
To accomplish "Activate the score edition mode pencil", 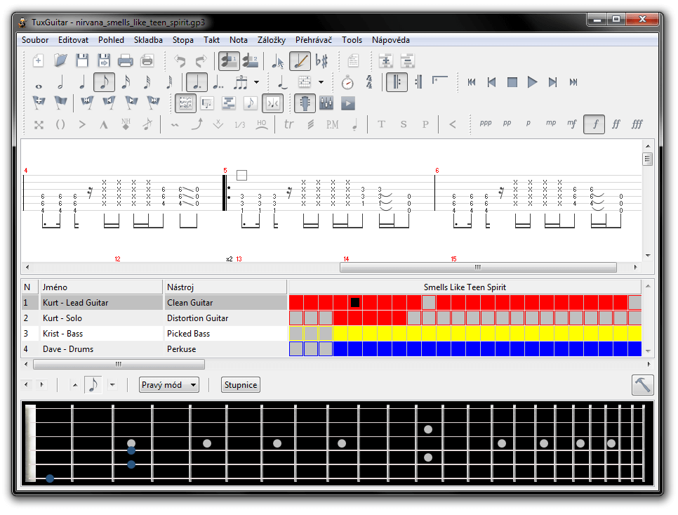I will point(300,60).
